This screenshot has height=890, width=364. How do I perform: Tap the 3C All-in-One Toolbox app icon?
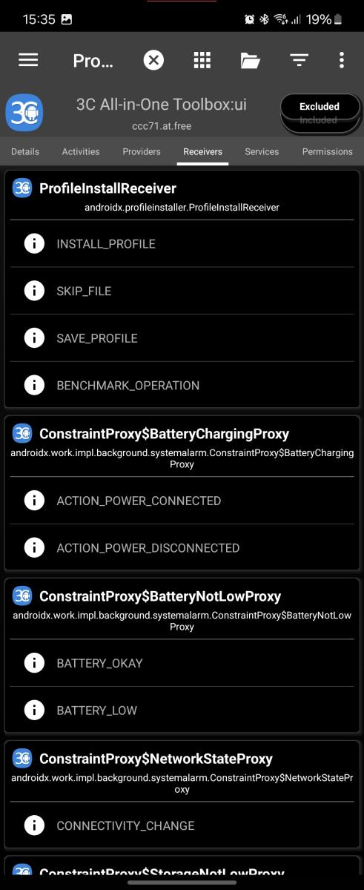(24, 113)
